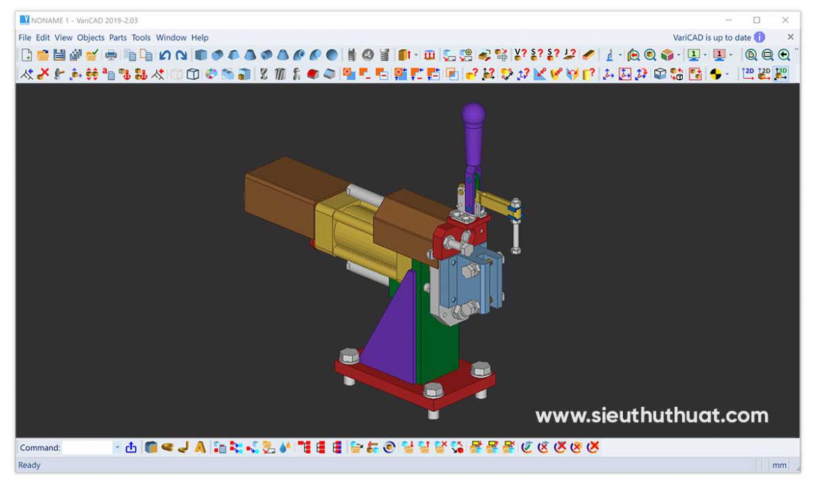Insert a sphere solid from toolbar
816x483 pixels.
[331, 54]
